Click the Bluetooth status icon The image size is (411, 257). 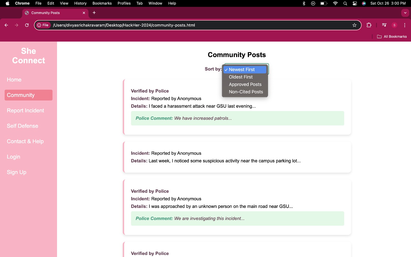coord(304,3)
